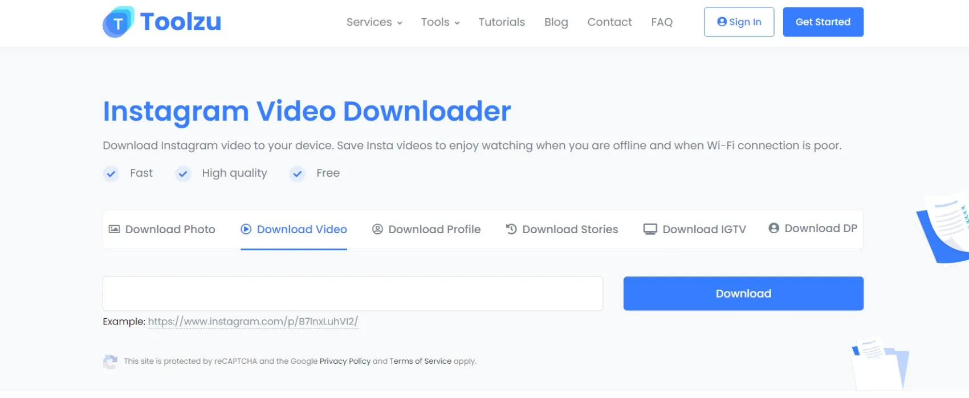Click the 'Free' feature label
Screen dimensions: 969x398
point(328,173)
